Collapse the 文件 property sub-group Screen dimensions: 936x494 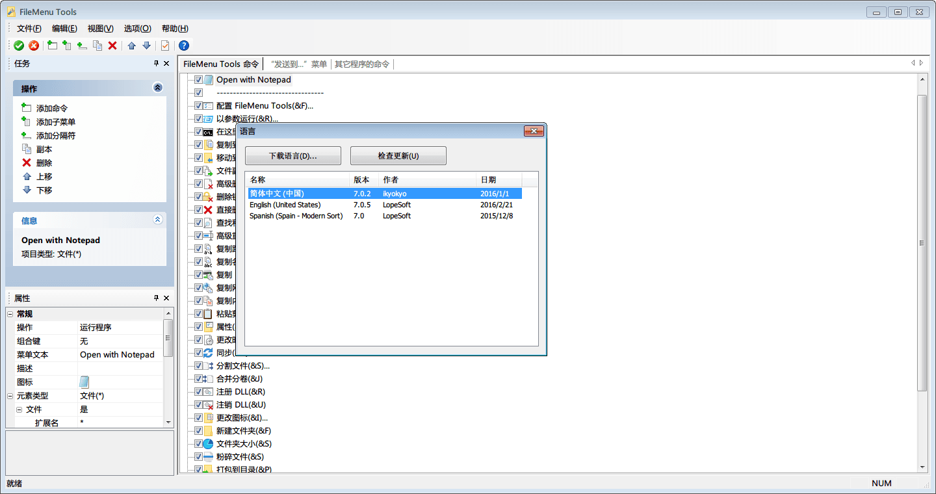coord(19,409)
